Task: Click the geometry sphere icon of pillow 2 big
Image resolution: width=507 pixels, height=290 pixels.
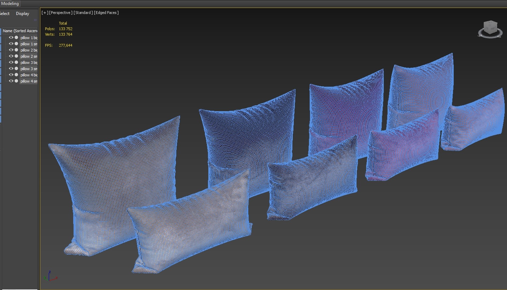Action: click(16, 50)
